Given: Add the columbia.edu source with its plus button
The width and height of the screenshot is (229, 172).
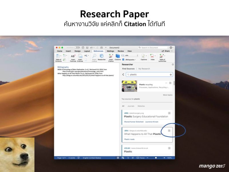Looking at the screenshot, I should click(x=169, y=131).
